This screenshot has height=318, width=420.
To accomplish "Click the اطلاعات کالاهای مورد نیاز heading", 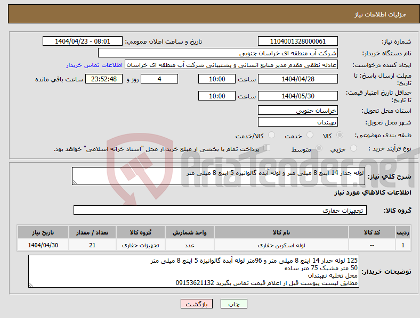I will 373,193.
